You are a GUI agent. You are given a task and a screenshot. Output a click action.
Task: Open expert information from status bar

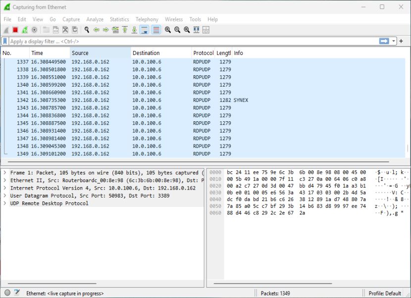(x=7, y=293)
